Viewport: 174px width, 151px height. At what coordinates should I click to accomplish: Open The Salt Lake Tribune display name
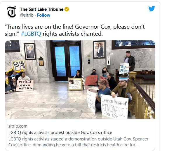click(x=42, y=9)
